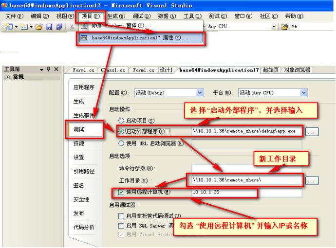Click the external program path field
The image size is (336, 248).
tap(247, 131)
